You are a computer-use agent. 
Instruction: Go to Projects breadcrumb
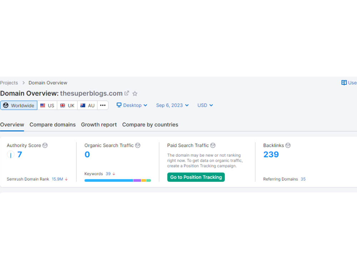click(9, 83)
